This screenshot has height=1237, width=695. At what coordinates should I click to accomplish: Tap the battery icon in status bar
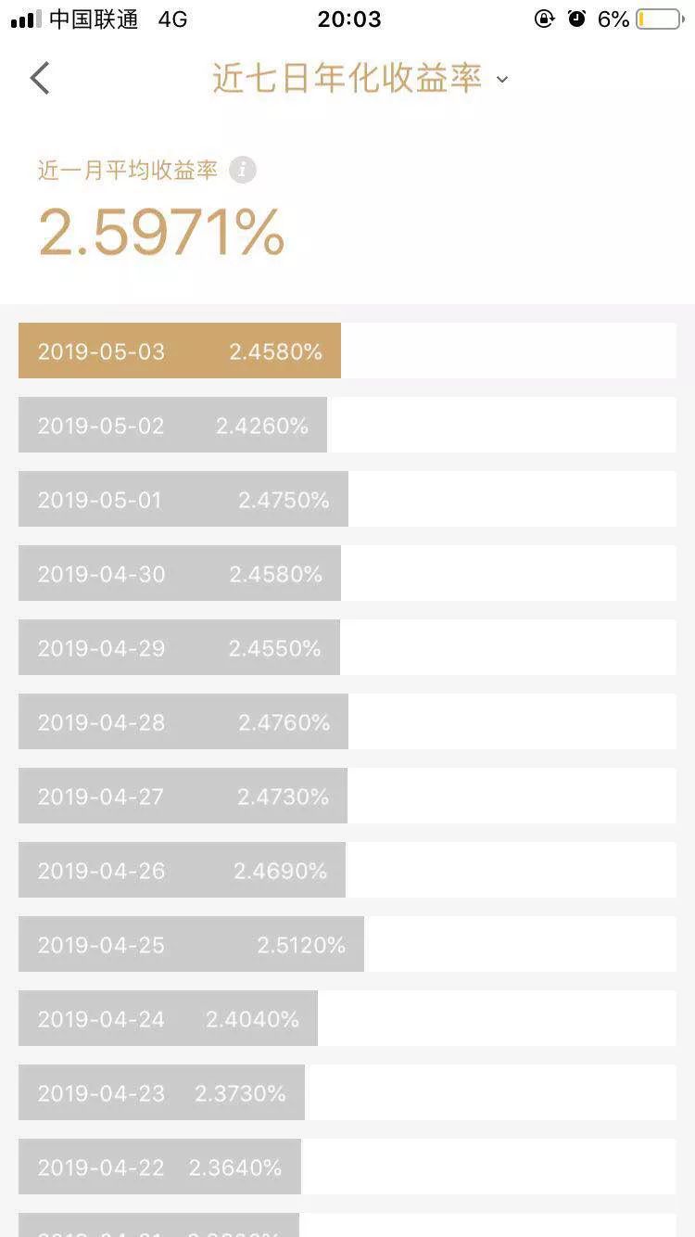658,19
